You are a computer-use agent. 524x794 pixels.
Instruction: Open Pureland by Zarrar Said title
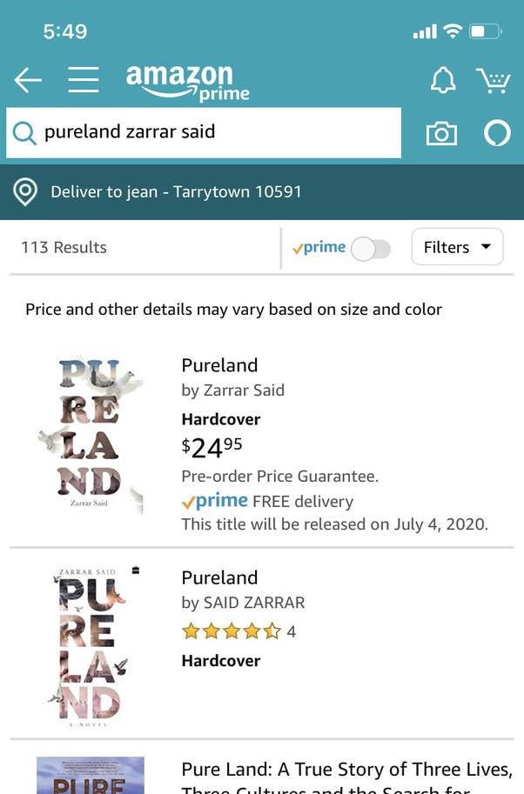219,365
